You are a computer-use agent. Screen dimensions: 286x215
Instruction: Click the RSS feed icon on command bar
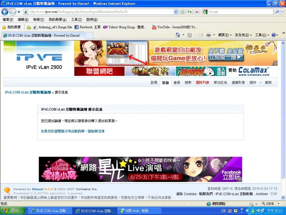[189, 35]
